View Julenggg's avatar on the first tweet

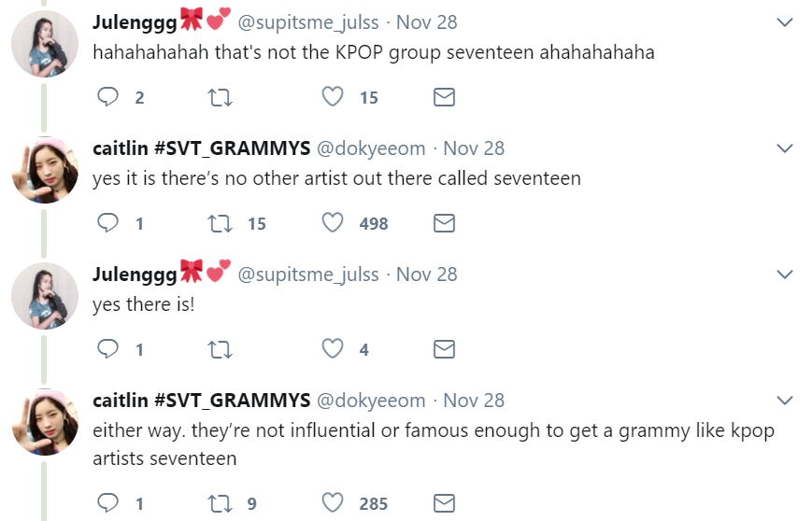click(x=45, y=44)
